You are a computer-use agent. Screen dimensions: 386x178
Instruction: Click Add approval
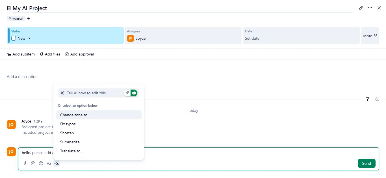pyautogui.click(x=79, y=54)
